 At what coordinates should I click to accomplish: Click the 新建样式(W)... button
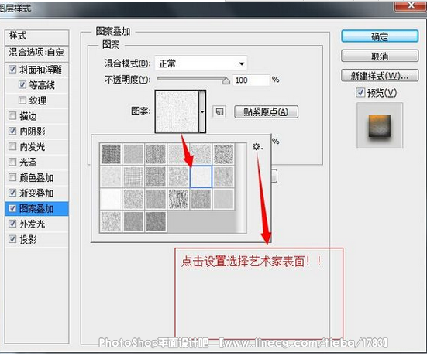coord(380,76)
